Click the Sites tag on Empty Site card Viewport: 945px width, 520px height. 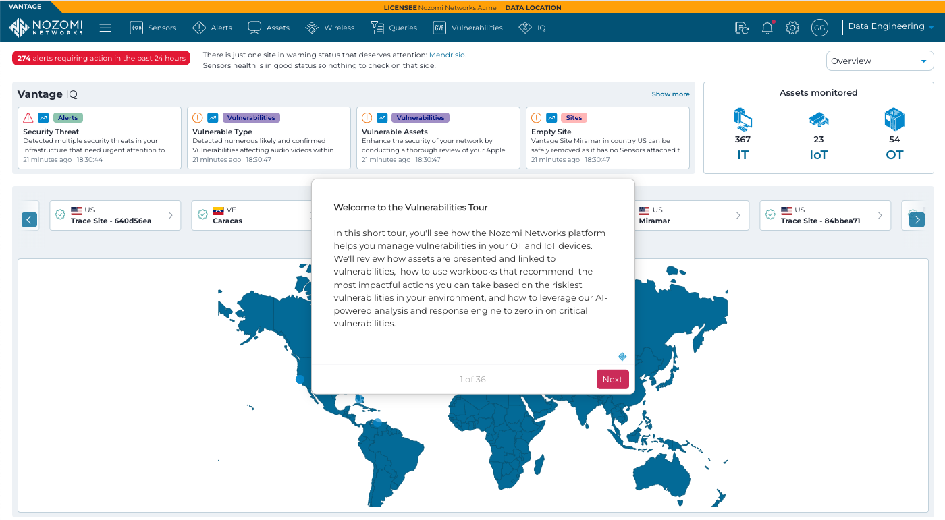point(574,117)
